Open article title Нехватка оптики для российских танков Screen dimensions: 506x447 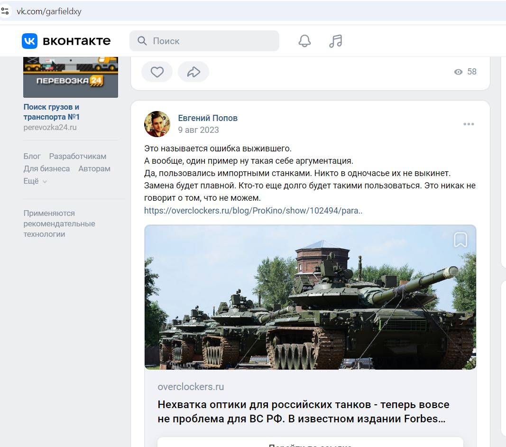(304, 411)
